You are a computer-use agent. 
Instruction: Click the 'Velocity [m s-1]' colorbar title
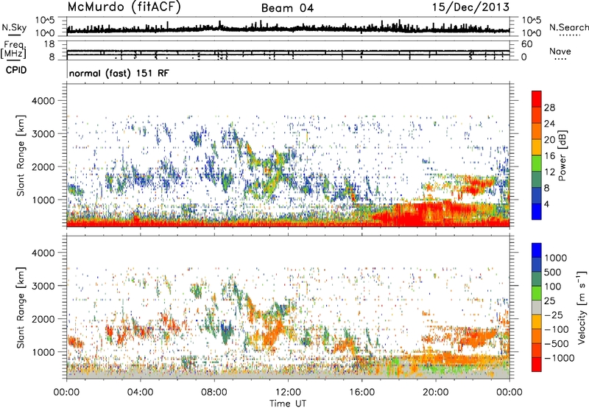coord(582,307)
